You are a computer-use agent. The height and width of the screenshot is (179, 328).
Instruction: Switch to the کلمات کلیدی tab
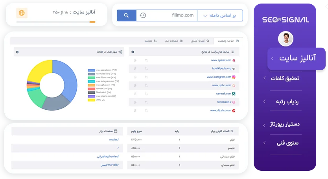(x=200, y=41)
